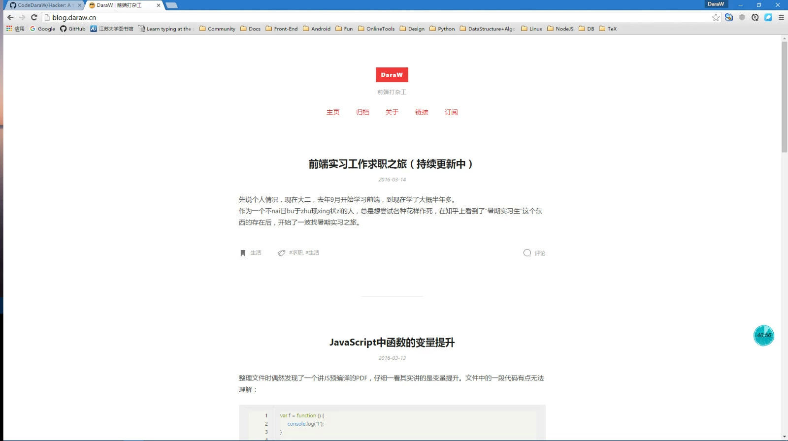Click the red DaraW logo
Screen dimensions: 788x441
click(392, 75)
